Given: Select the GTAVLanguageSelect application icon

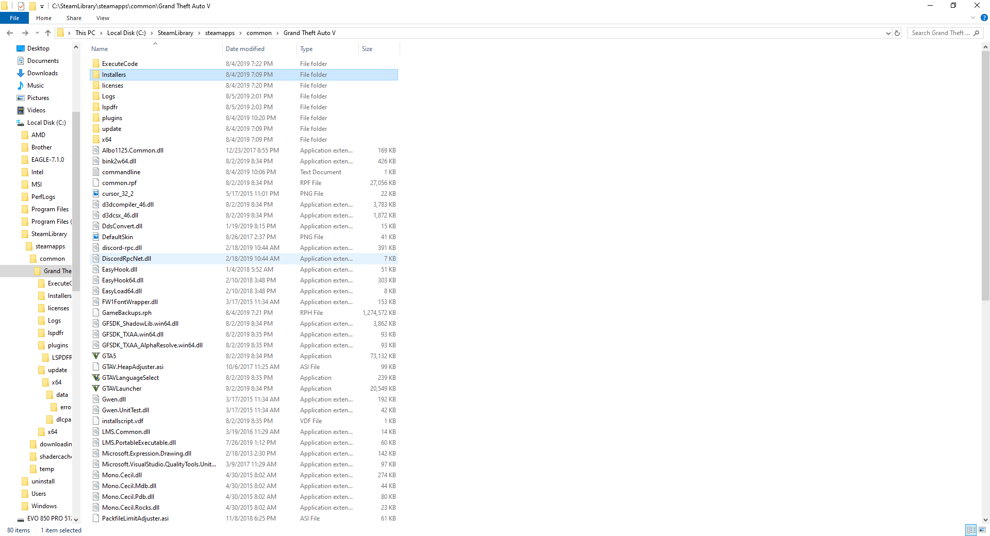Looking at the screenshot, I should click(96, 378).
